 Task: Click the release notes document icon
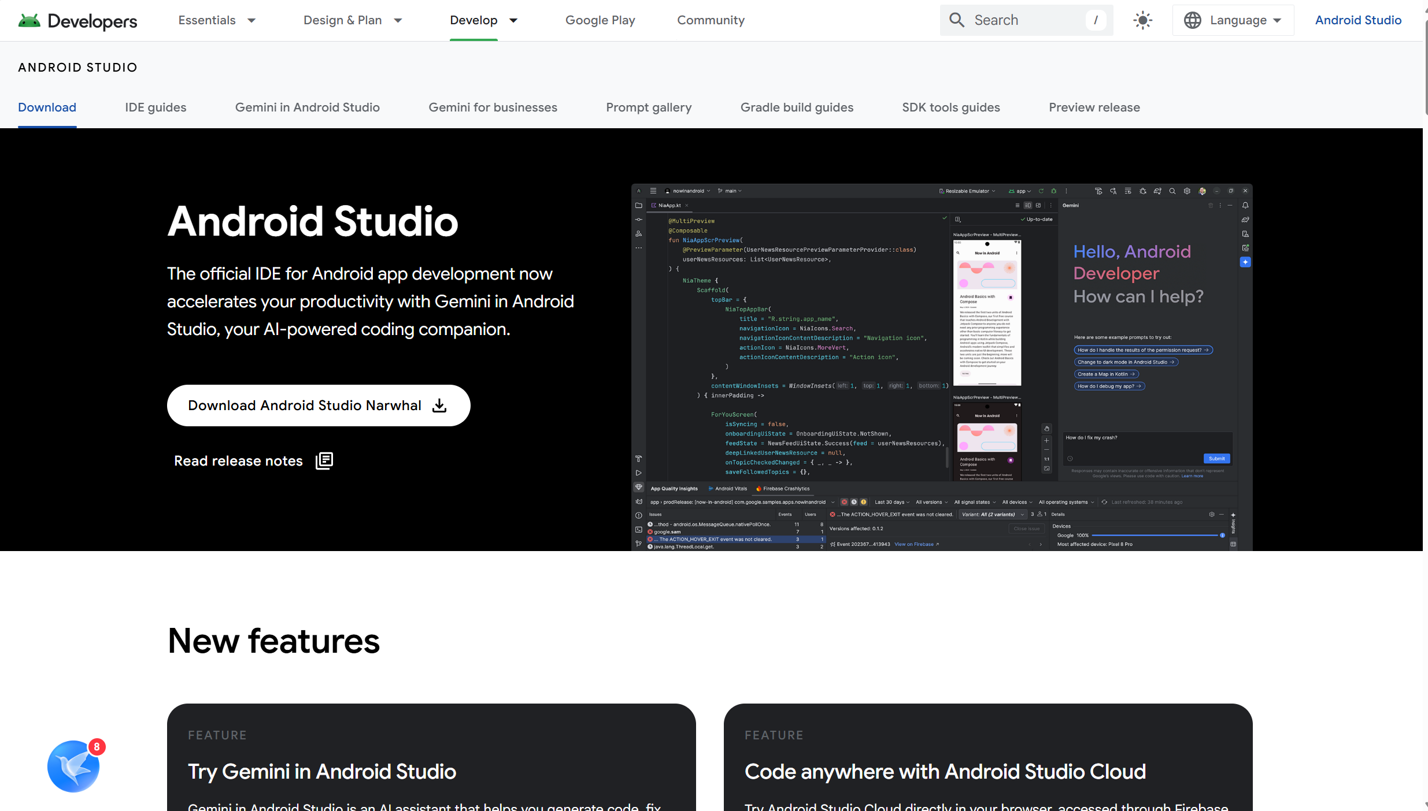coord(324,461)
